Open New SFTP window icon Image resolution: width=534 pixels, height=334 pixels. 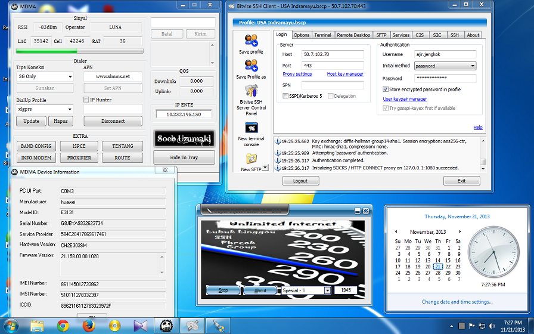click(x=252, y=158)
